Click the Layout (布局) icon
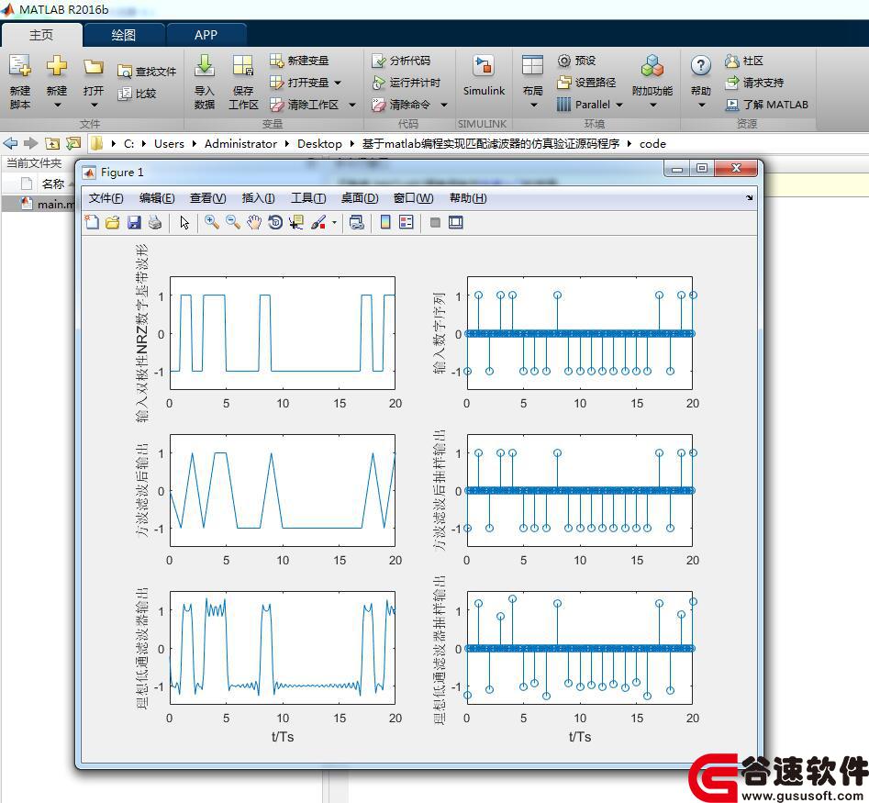This screenshot has height=803, width=869. (532, 66)
